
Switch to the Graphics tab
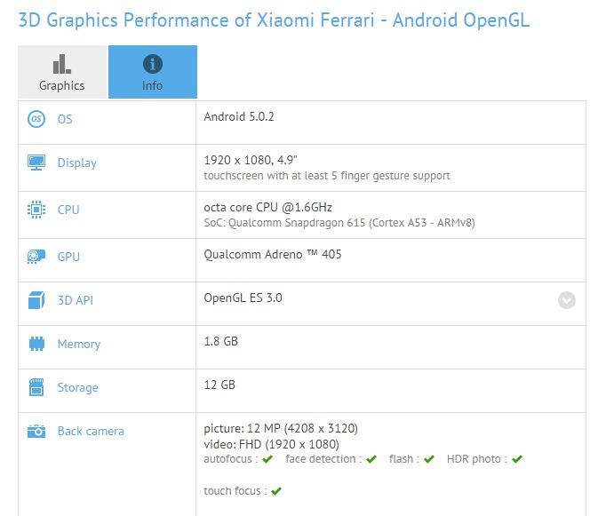pyautogui.click(x=62, y=72)
